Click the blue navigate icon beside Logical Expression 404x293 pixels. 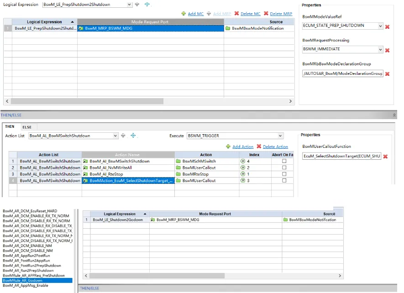tap(147, 5)
